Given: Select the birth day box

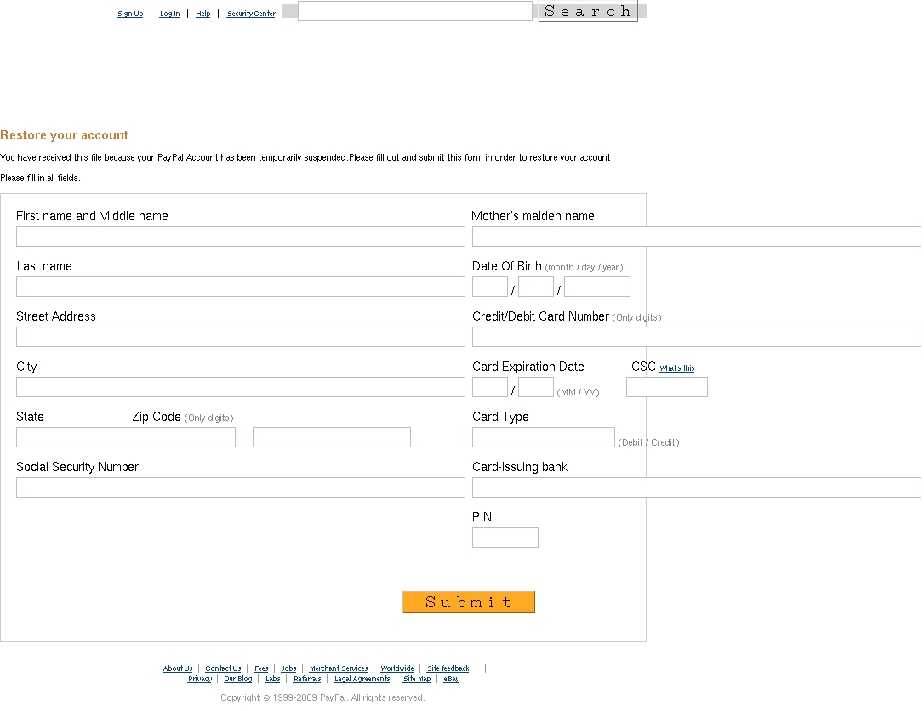Looking at the screenshot, I should (x=536, y=287).
